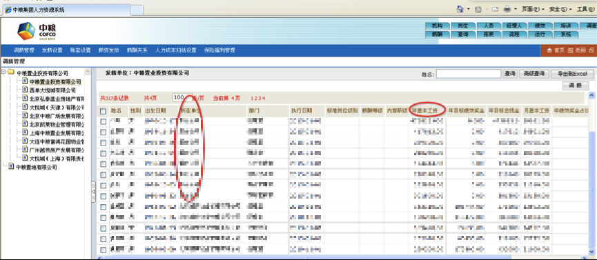
Task: Select 北京中粮广场发展 tree node
Action: point(57,116)
